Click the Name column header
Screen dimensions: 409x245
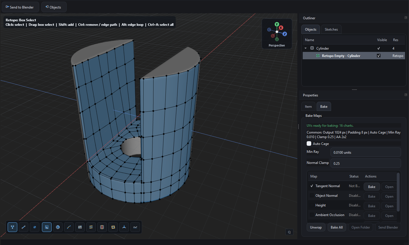pyautogui.click(x=310, y=40)
